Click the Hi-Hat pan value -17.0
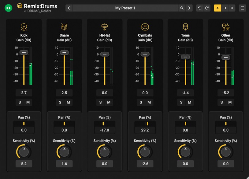 105,130
